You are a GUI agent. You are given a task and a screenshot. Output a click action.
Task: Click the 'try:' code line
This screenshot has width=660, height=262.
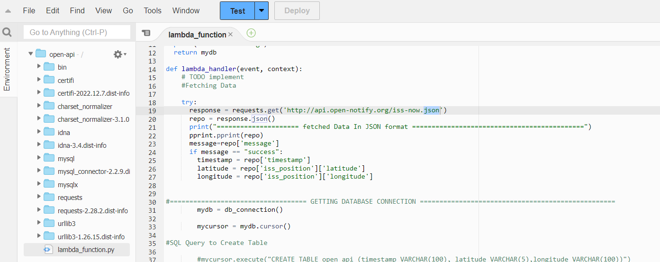(189, 102)
